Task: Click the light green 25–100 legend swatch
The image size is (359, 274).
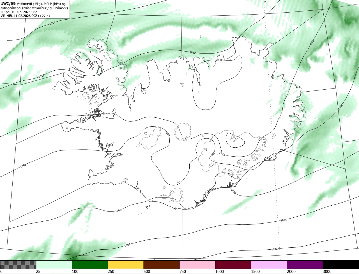Action: [x=54, y=264]
